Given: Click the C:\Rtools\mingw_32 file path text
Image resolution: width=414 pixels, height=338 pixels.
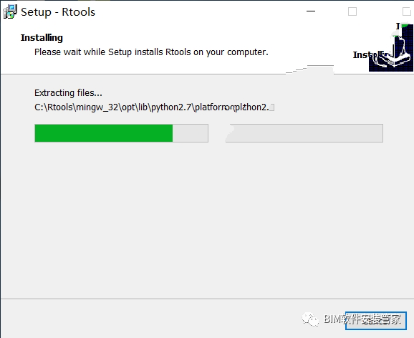Looking at the screenshot, I should pyautogui.click(x=154, y=107).
